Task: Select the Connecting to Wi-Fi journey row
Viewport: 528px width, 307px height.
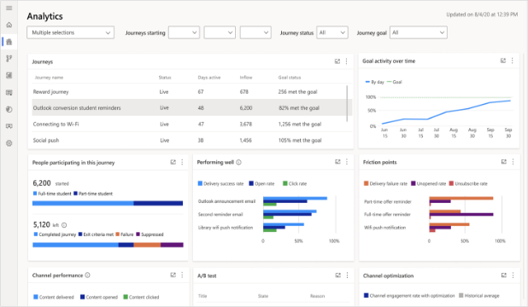Action: click(190, 124)
